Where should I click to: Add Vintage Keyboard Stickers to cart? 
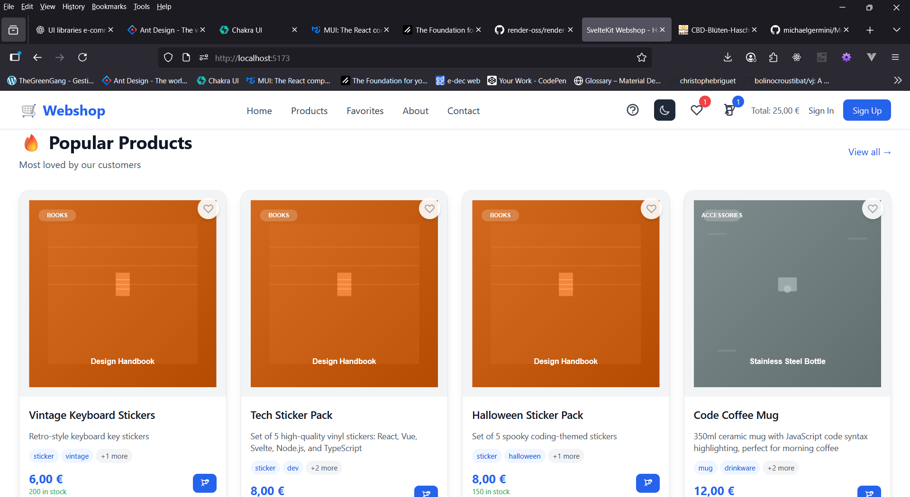point(205,483)
